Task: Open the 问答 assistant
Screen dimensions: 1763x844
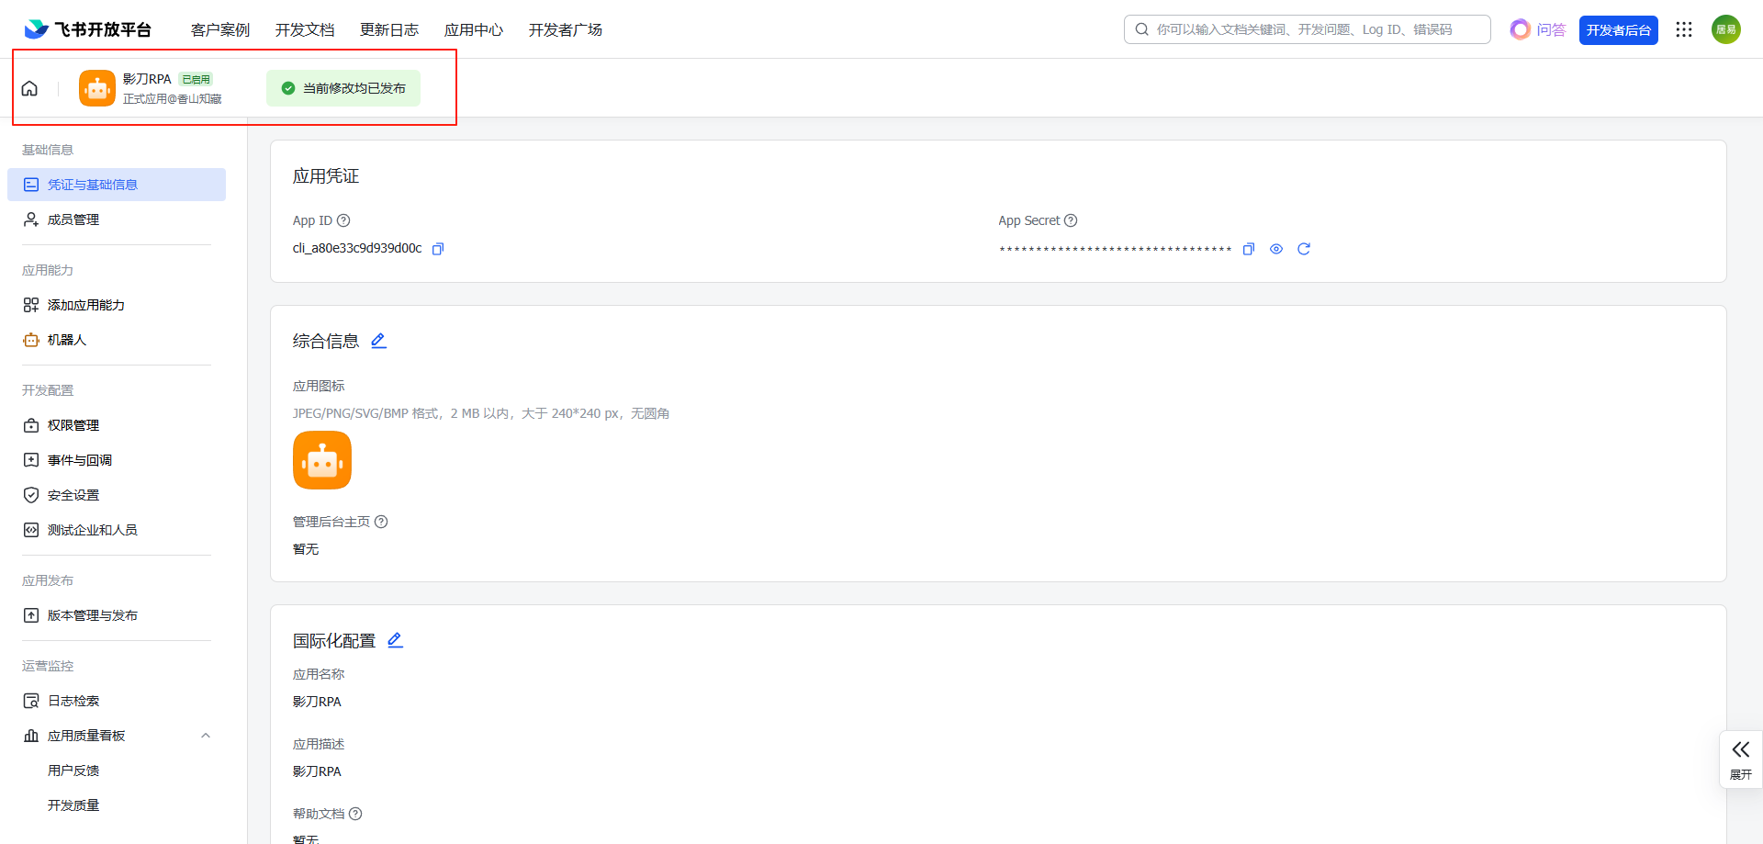Action: coord(1538,30)
